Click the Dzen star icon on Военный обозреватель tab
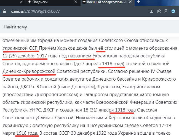 tap(84, 2)
